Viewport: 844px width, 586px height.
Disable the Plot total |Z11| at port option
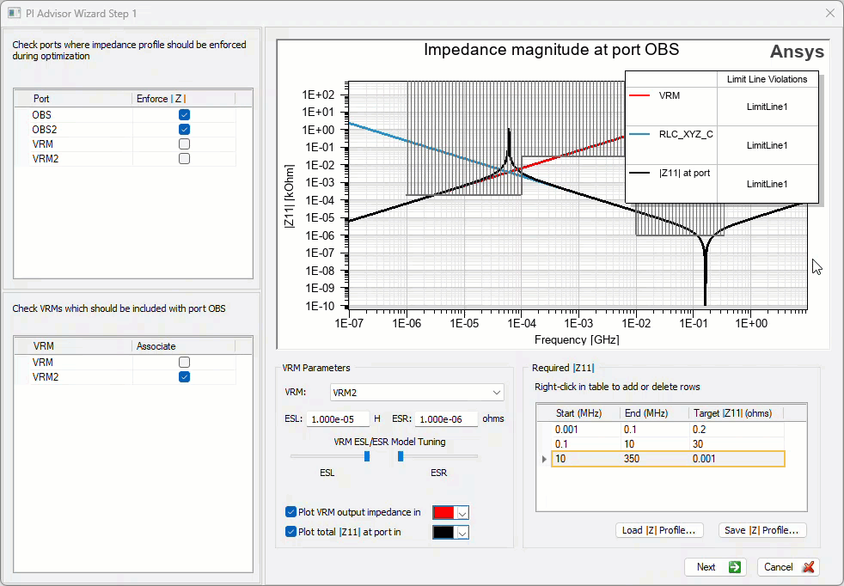click(x=291, y=532)
